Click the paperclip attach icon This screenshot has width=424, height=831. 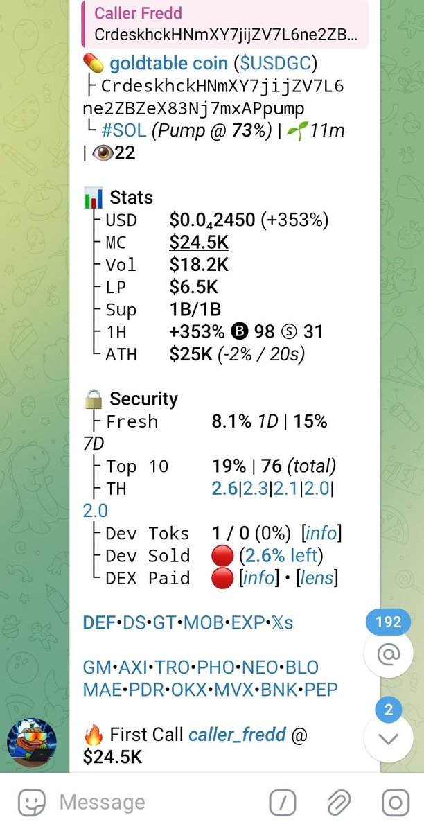[339, 803]
